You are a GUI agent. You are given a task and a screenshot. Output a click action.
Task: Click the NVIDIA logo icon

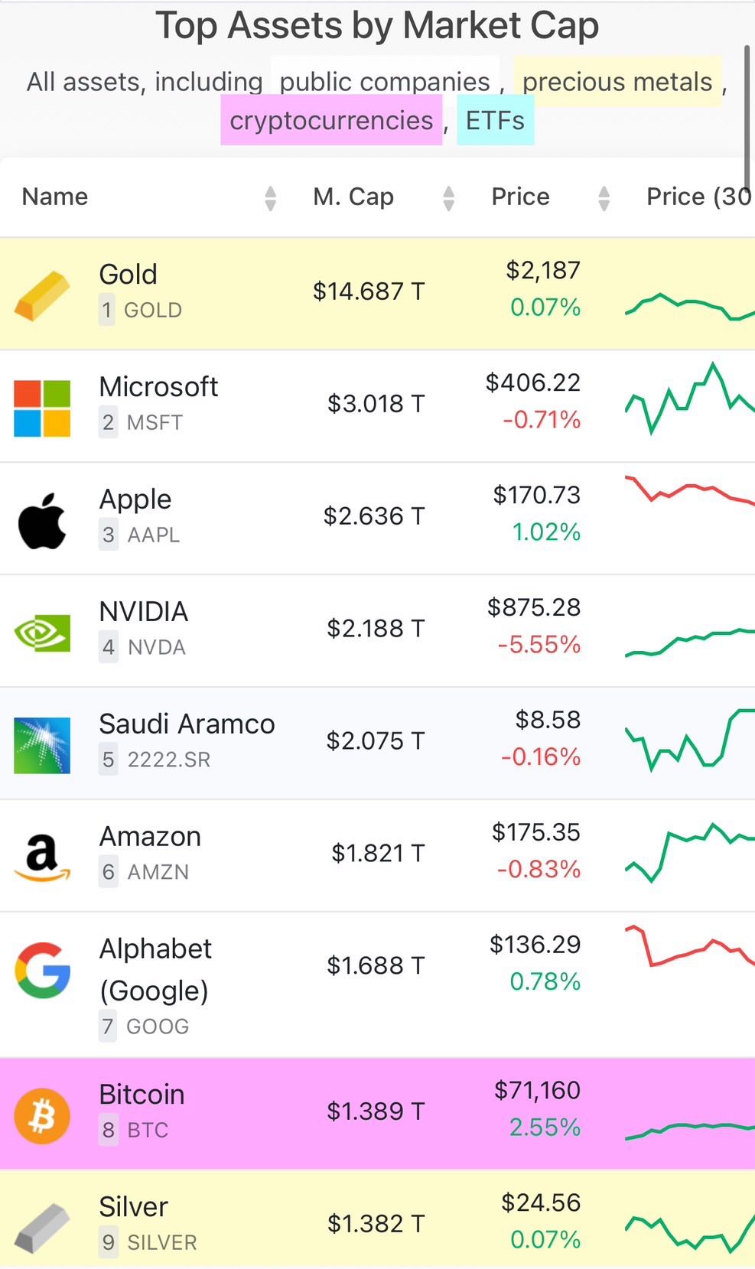point(42,633)
